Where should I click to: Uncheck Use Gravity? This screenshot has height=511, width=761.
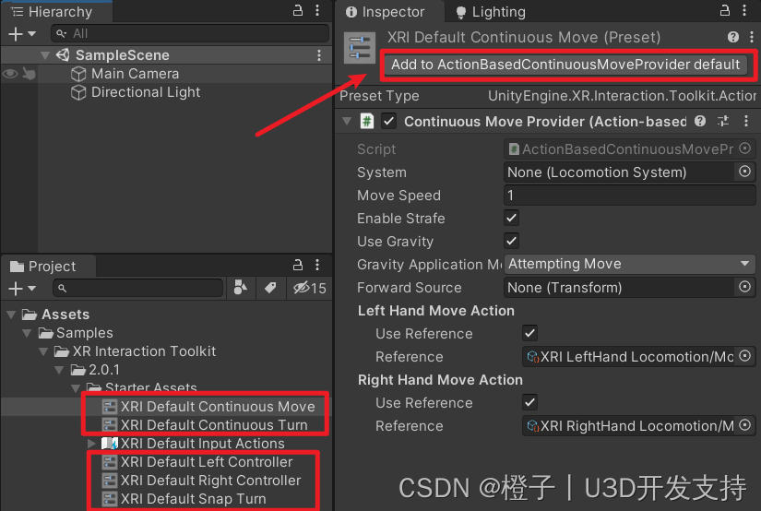pyautogui.click(x=512, y=241)
